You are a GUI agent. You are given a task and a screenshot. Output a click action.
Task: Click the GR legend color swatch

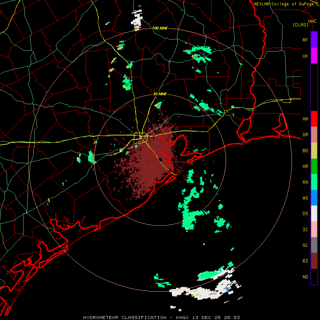click(x=314, y=135)
